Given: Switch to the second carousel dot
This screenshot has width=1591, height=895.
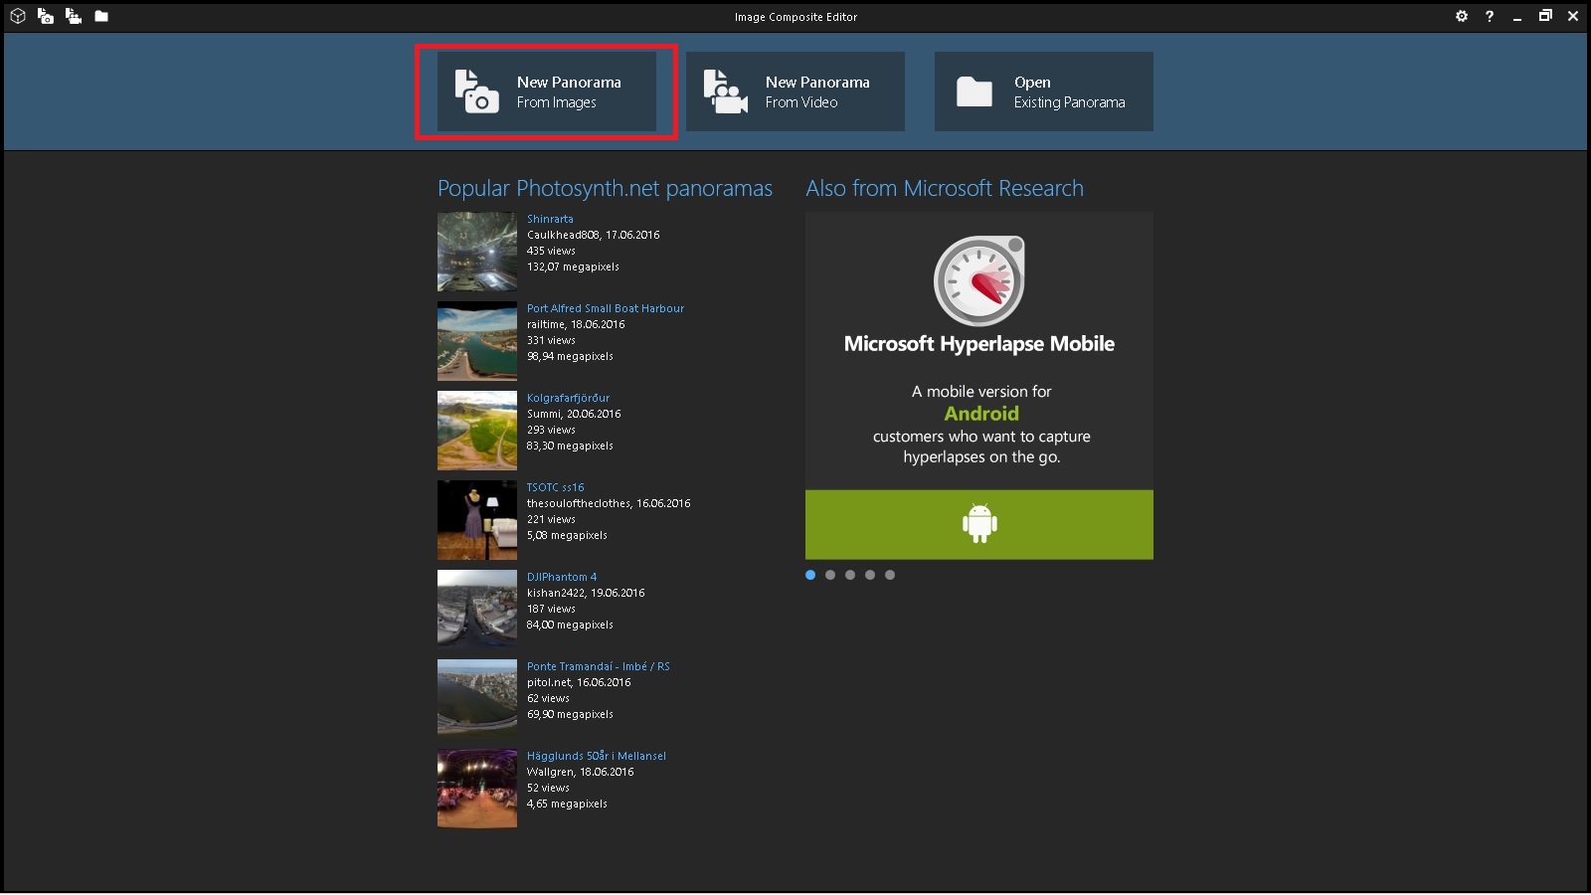Looking at the screenshot, I should [830, 575].
